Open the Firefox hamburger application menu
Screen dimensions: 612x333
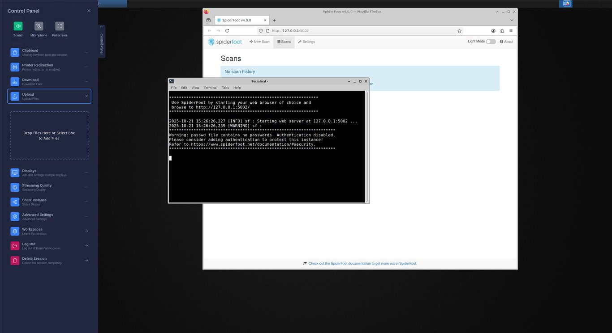(x=511, y=31)
